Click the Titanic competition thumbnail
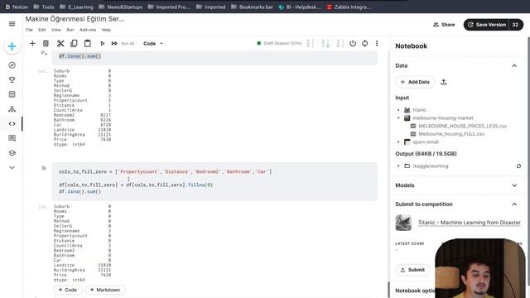The width and height of the screenshot is (530, 298). [x=403, y=223]
